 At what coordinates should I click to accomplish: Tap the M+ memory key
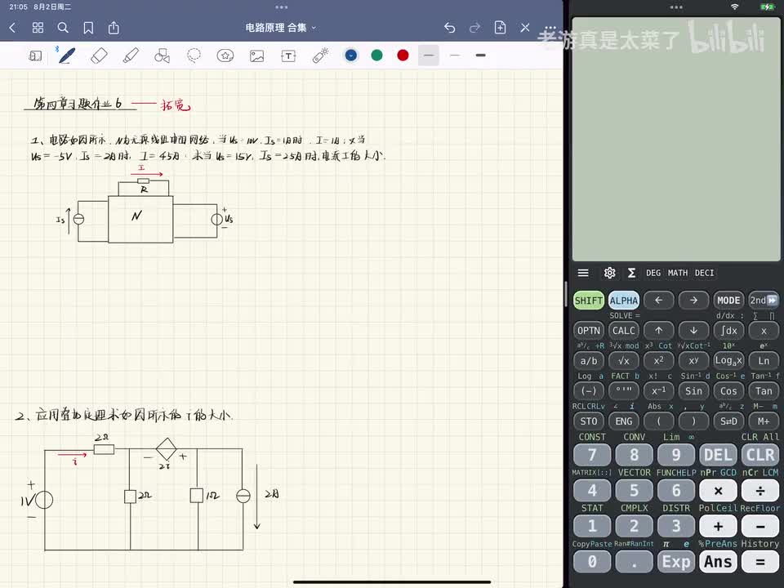coord(764,421)
